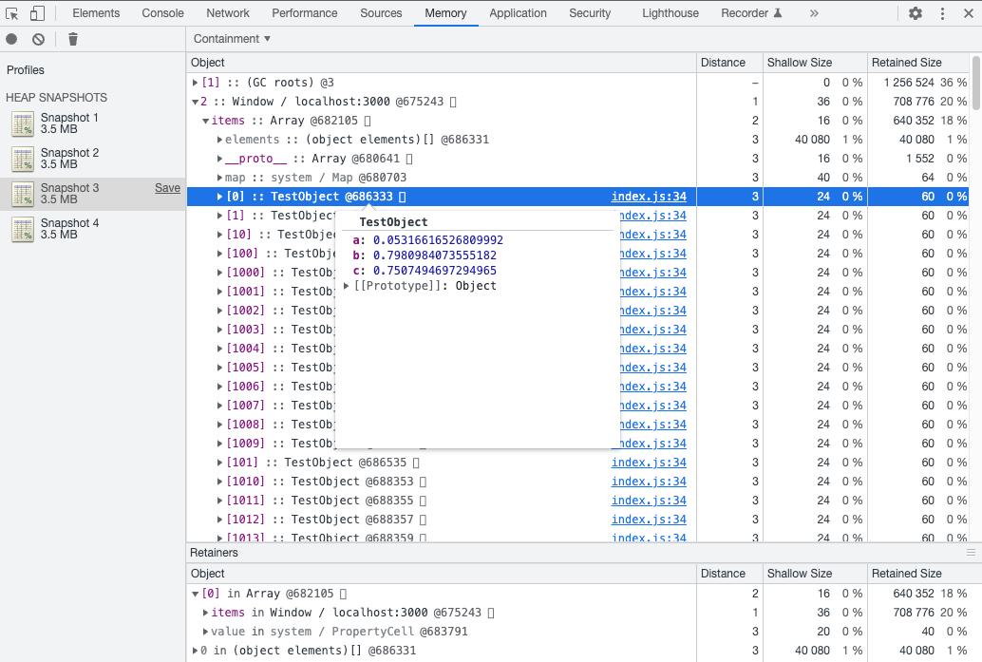Open the three-dot customize DevTools menu
The width and height of the screenshot is (982, 662).
click(942, 13)
